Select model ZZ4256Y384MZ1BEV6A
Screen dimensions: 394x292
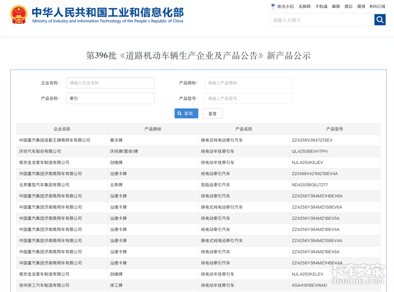click(316, 252)
